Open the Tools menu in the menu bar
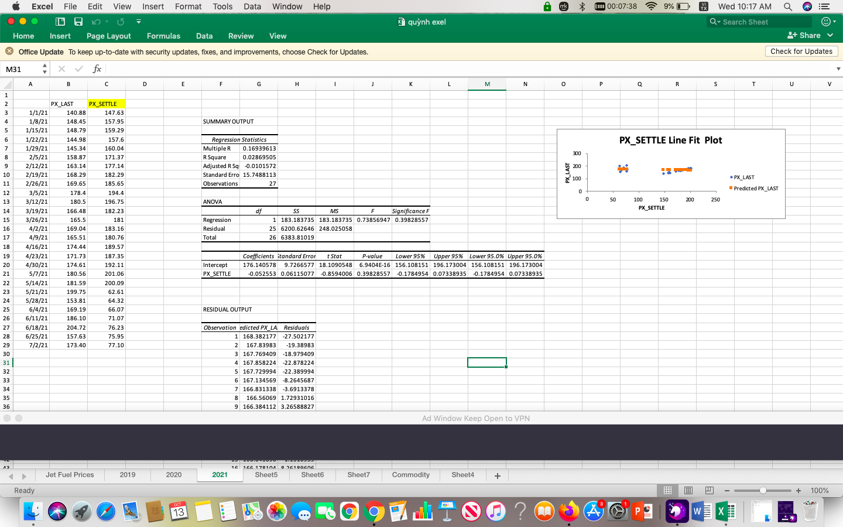 click(222, 6)
